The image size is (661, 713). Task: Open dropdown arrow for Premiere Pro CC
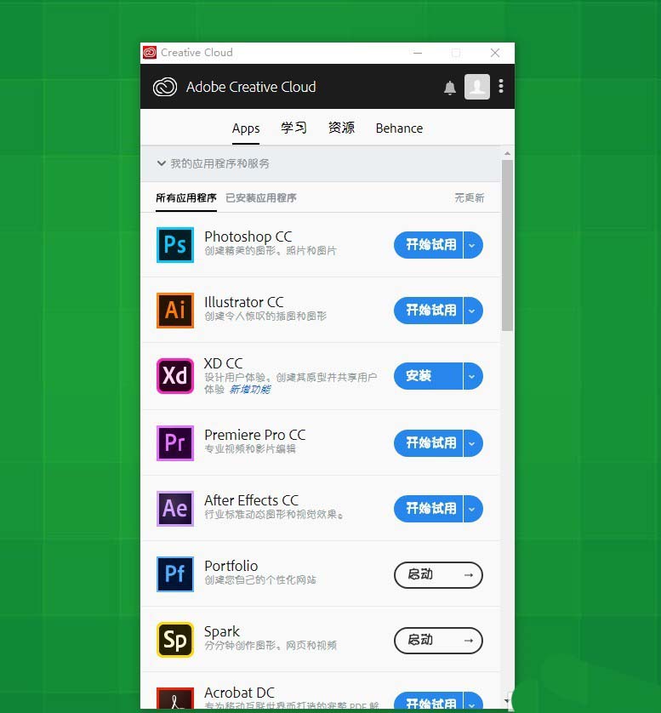473,443
